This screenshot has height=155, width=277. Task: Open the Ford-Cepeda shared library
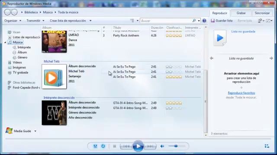(26, 87)
